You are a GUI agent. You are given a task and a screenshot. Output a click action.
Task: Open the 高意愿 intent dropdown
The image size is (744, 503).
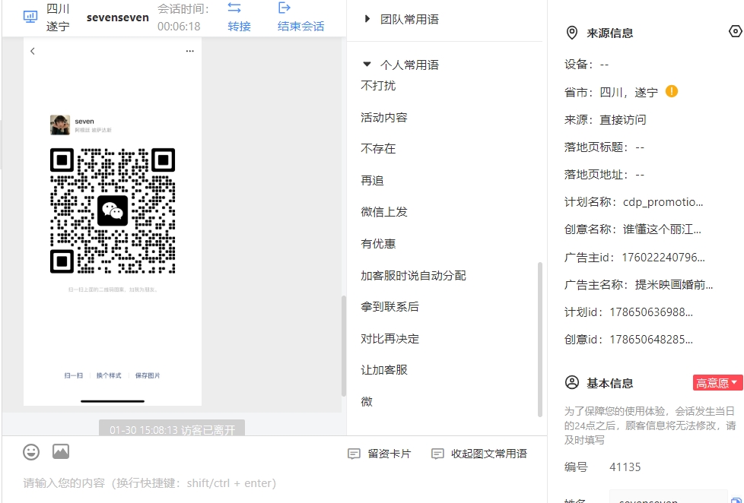[717, 383]
